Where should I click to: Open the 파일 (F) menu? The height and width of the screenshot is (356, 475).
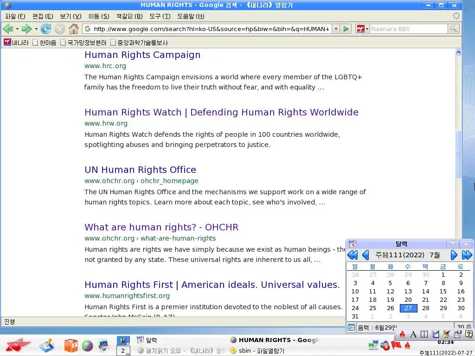(x=15, y=16)
